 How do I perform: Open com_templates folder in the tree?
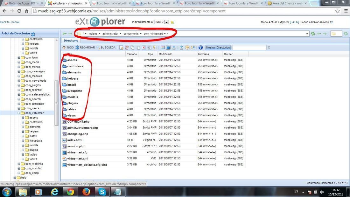pyautogui.click(x=34, y=104)
